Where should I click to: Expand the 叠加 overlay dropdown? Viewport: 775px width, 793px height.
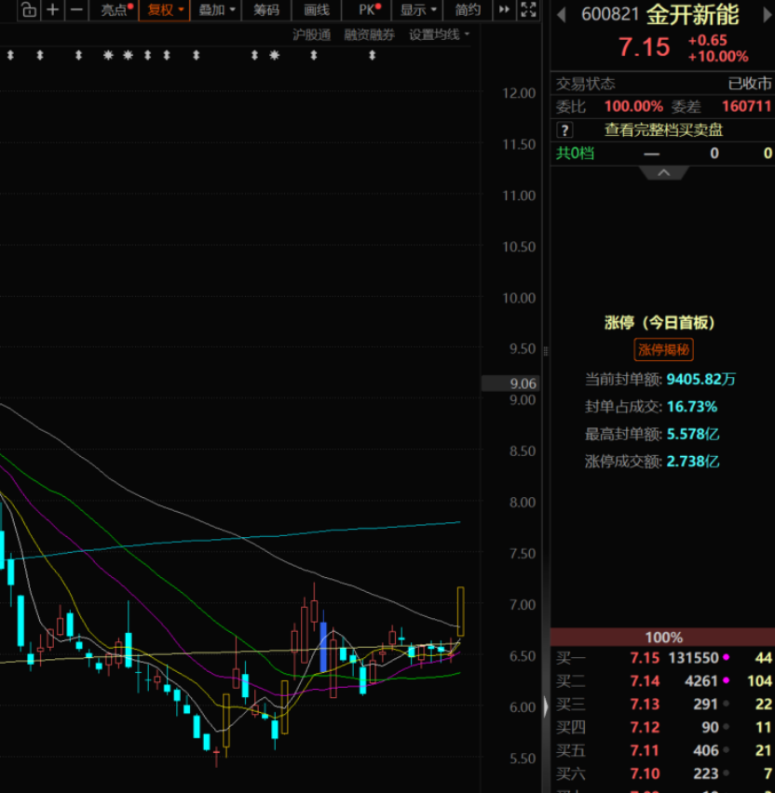216,9
